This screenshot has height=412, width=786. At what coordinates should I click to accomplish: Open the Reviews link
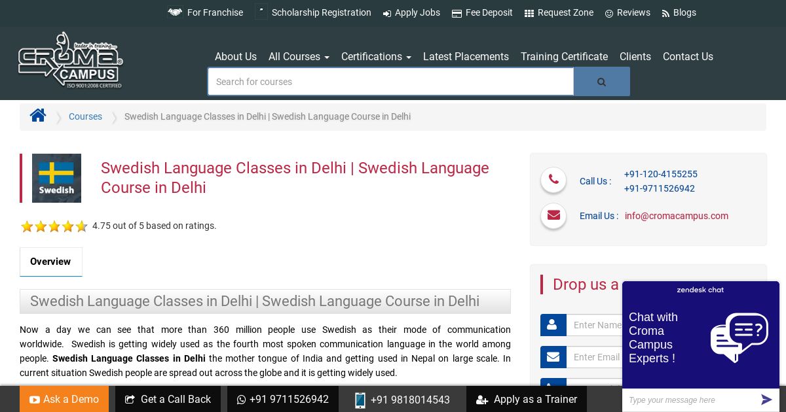633,12
